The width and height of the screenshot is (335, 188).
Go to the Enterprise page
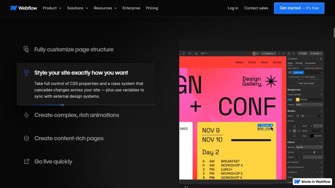click(131, 8)
